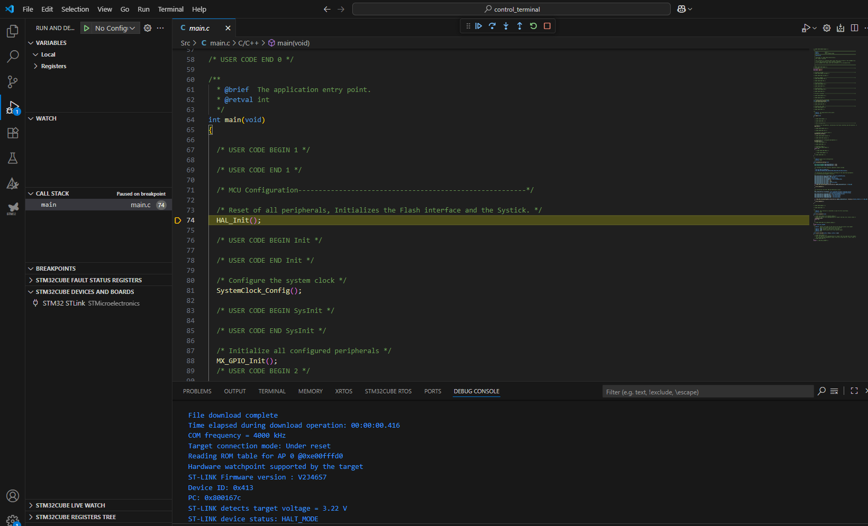868x526 pixels.
Task: Open the Copilot chat icon in title bar
Action: pyautogui.click(x=681, y=9)
